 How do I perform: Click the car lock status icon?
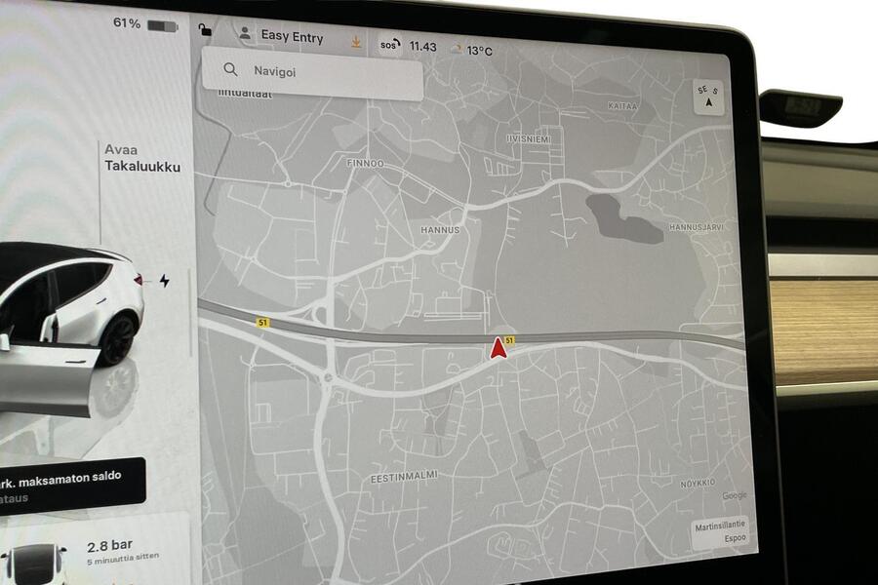pyautogui.click(x=204, y=31)
